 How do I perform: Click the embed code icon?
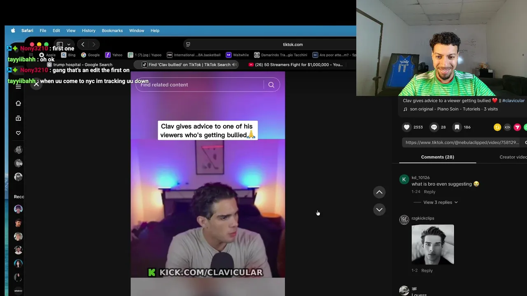pyautogui.click(x=507, y=127)
